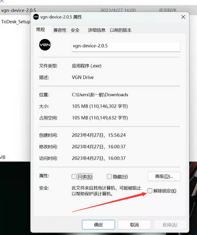Screen dimensions: 197x235
Task: Click the created time 15:56:24
Action: click(117, 135)
